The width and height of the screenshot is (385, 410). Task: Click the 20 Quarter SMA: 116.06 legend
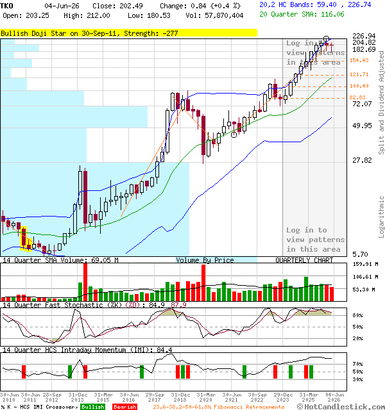[302, 14]
